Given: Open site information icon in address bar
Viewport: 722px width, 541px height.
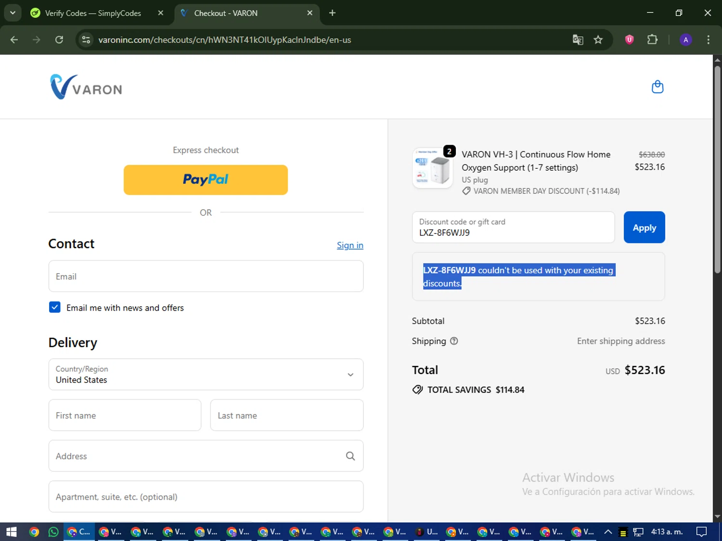Looking at the screenshot, I should pos(86,40).
